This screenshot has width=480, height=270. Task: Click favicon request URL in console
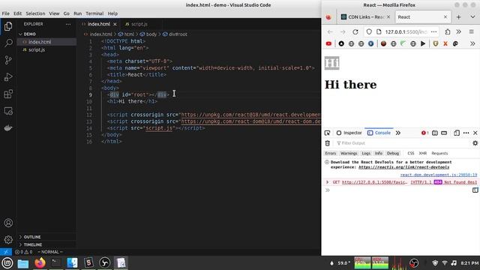click(374, 182)
